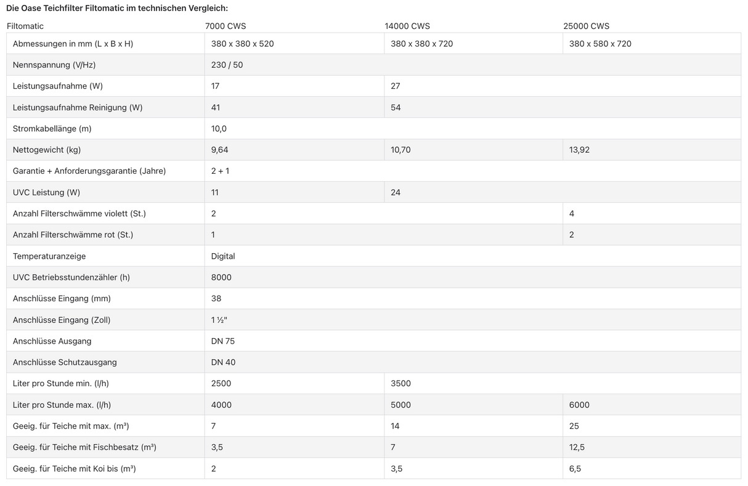Click the Anschlüsse Schutzausgang value DN 40

coord(223,362)
